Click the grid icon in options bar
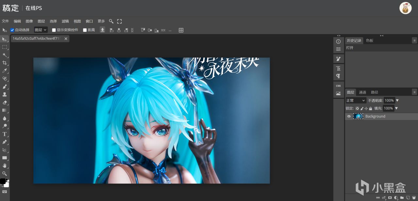Image resolution: width=418 pixels, height=201 pixels. (181, 30)
